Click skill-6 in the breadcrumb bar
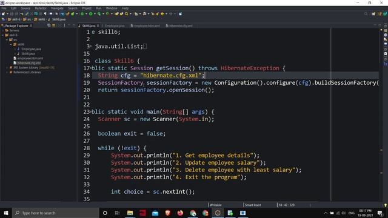The image size is (388, 218). point(16,19)
